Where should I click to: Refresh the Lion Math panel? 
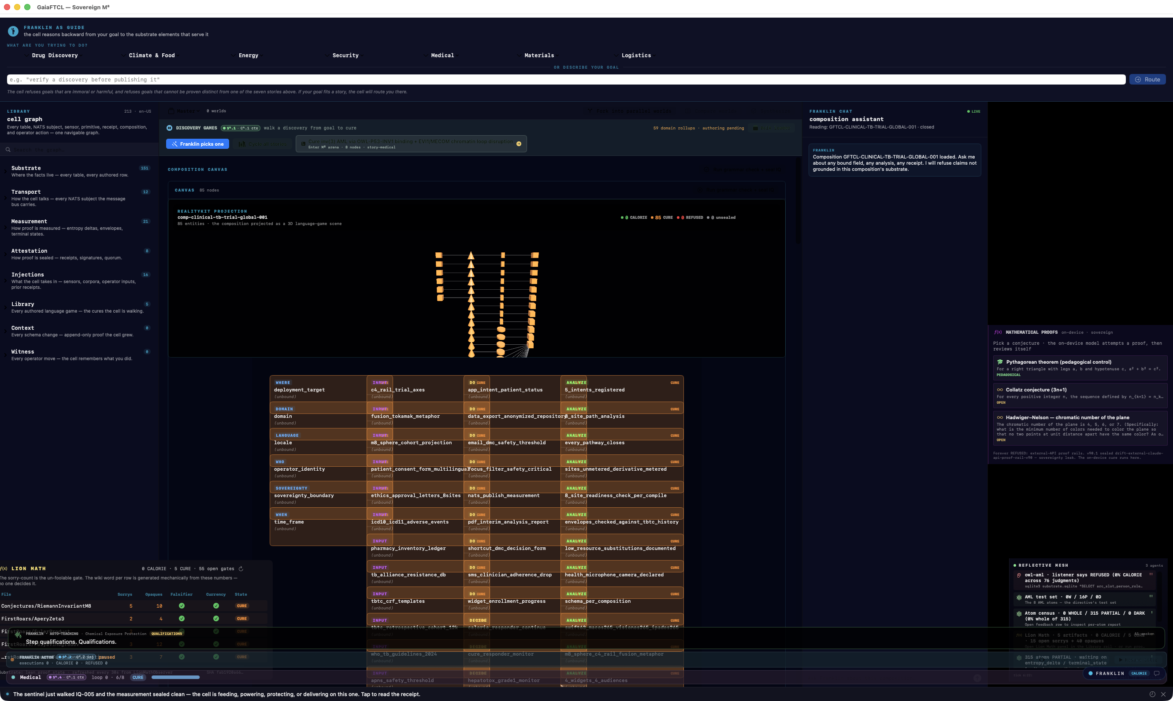[241, 569]
